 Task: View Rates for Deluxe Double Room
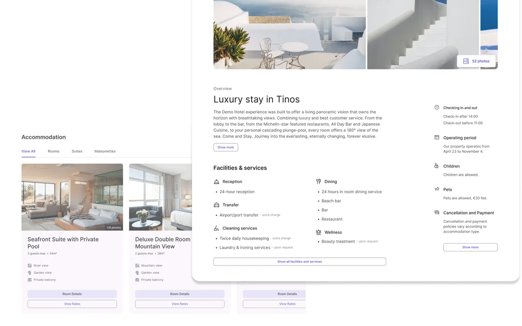tap(180, 304)
